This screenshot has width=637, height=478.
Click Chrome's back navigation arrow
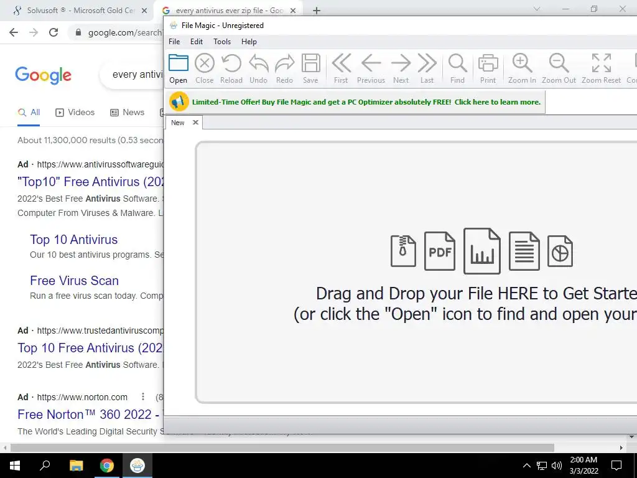coord(14,32)
